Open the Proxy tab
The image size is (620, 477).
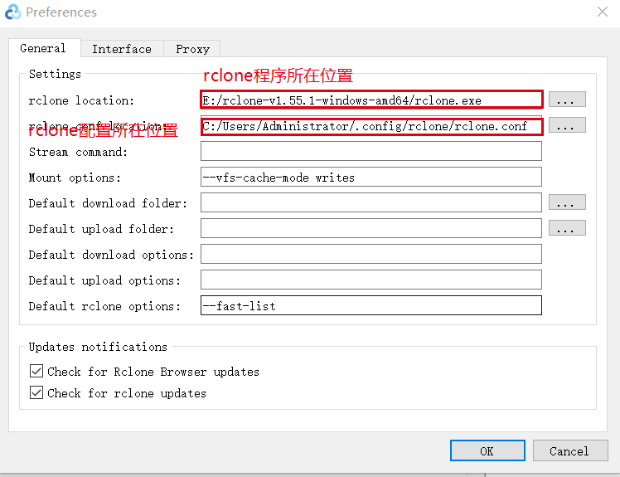click(x=192, y=49)
